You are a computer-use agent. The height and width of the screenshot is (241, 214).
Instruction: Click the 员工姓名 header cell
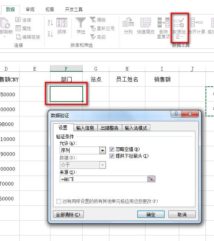pyautogui.click(x=127, y=79)
